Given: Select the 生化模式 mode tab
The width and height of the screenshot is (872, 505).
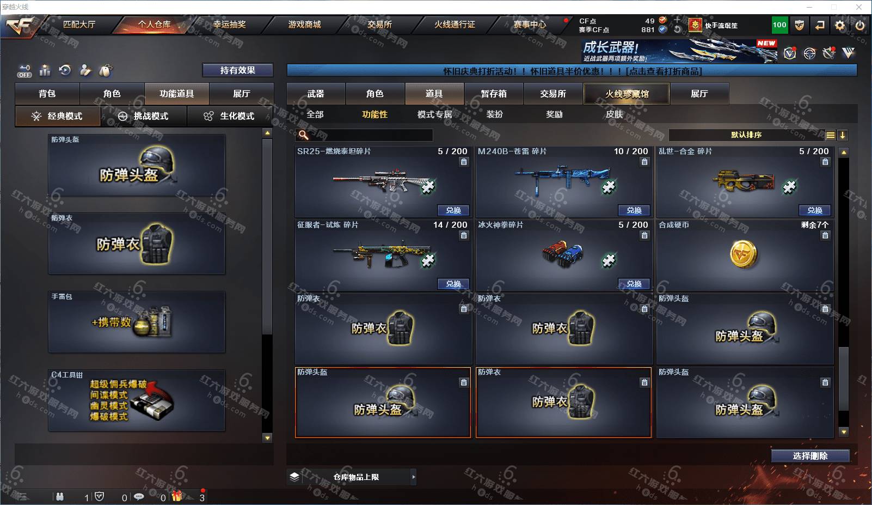Looking at the screenshot, I should pyautogui.click(x=230, y=116).
